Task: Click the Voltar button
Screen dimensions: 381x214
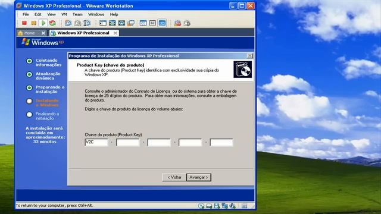Action: (174, 177)
